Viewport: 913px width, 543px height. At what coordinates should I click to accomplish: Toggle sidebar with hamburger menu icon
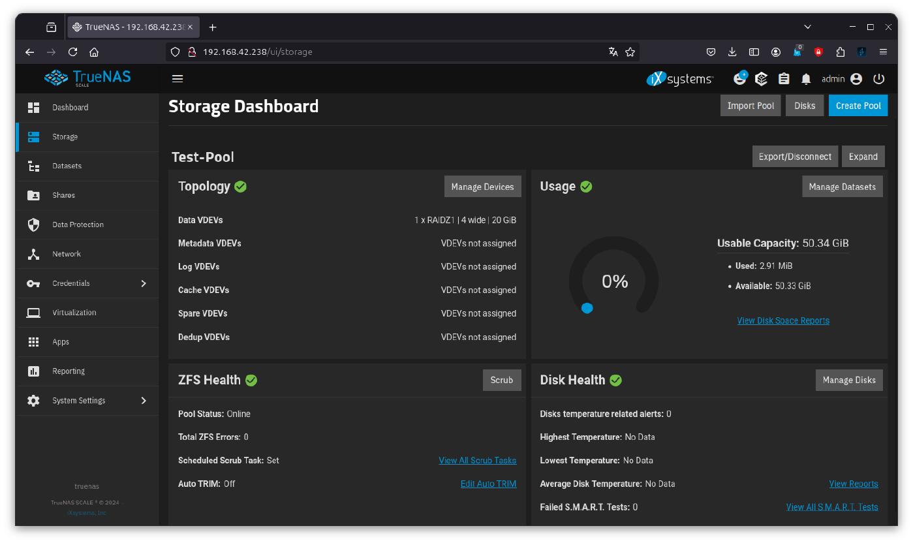tap(178, 79)
